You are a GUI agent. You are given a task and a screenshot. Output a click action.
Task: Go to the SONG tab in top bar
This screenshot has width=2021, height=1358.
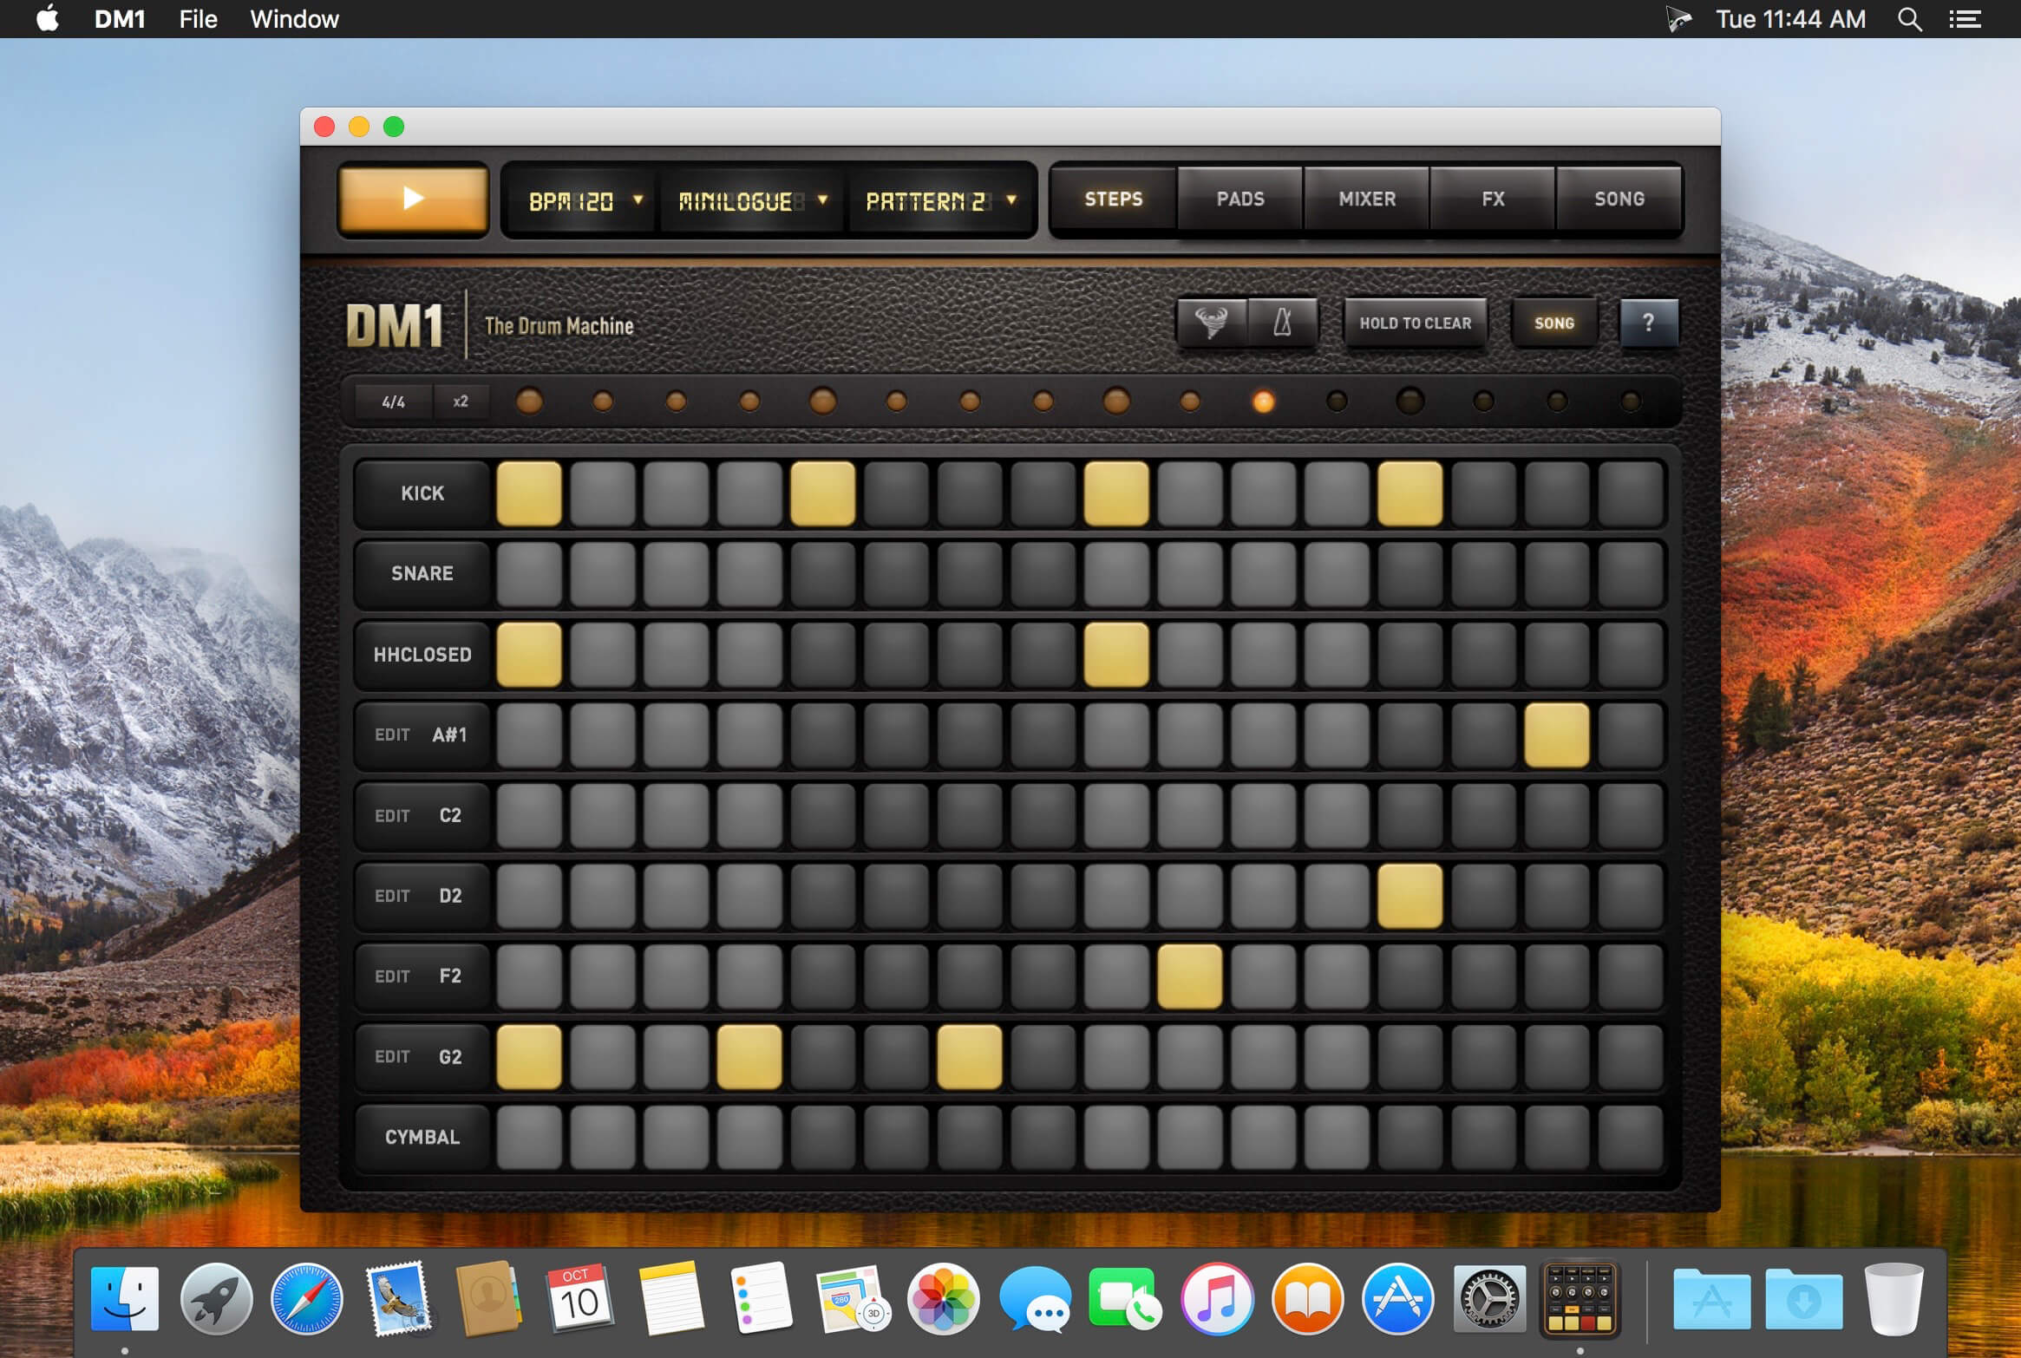pos(1619,199)
